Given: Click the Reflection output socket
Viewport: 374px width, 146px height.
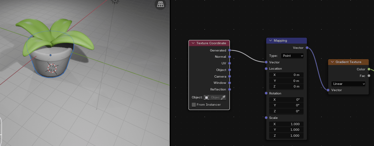Looking at the screenshot, I should click(229, 89).
